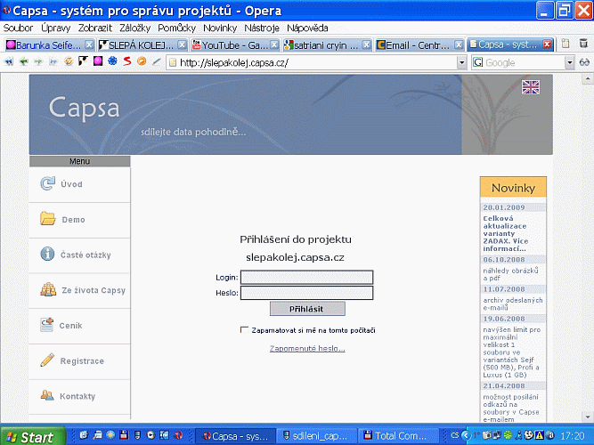Open the Soubor menu

point(18,28)
